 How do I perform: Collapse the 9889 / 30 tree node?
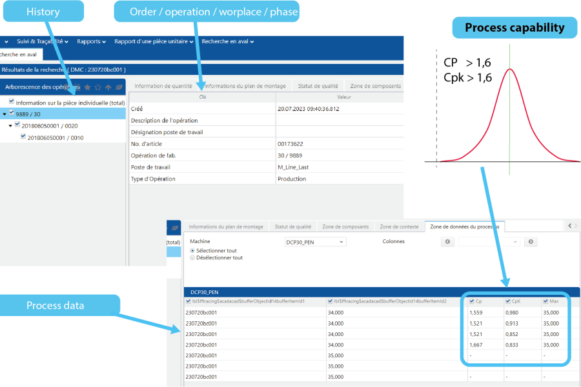(x=5, y=114)
